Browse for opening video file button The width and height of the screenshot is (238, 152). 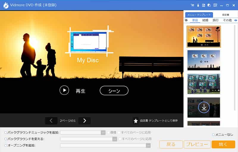[148, 145]
